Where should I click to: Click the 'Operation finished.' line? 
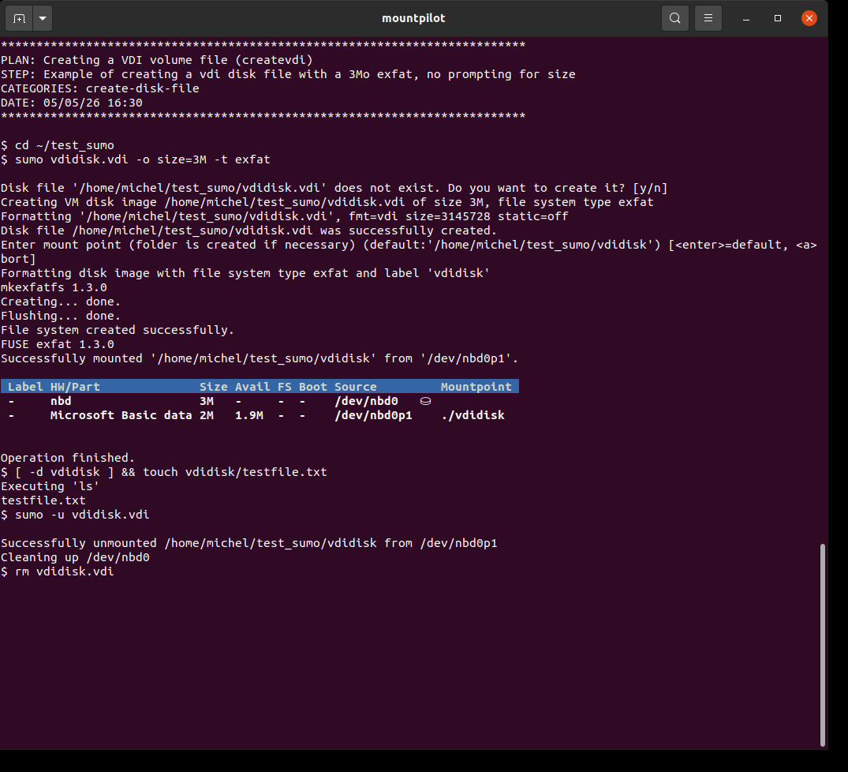coord(68,458)
